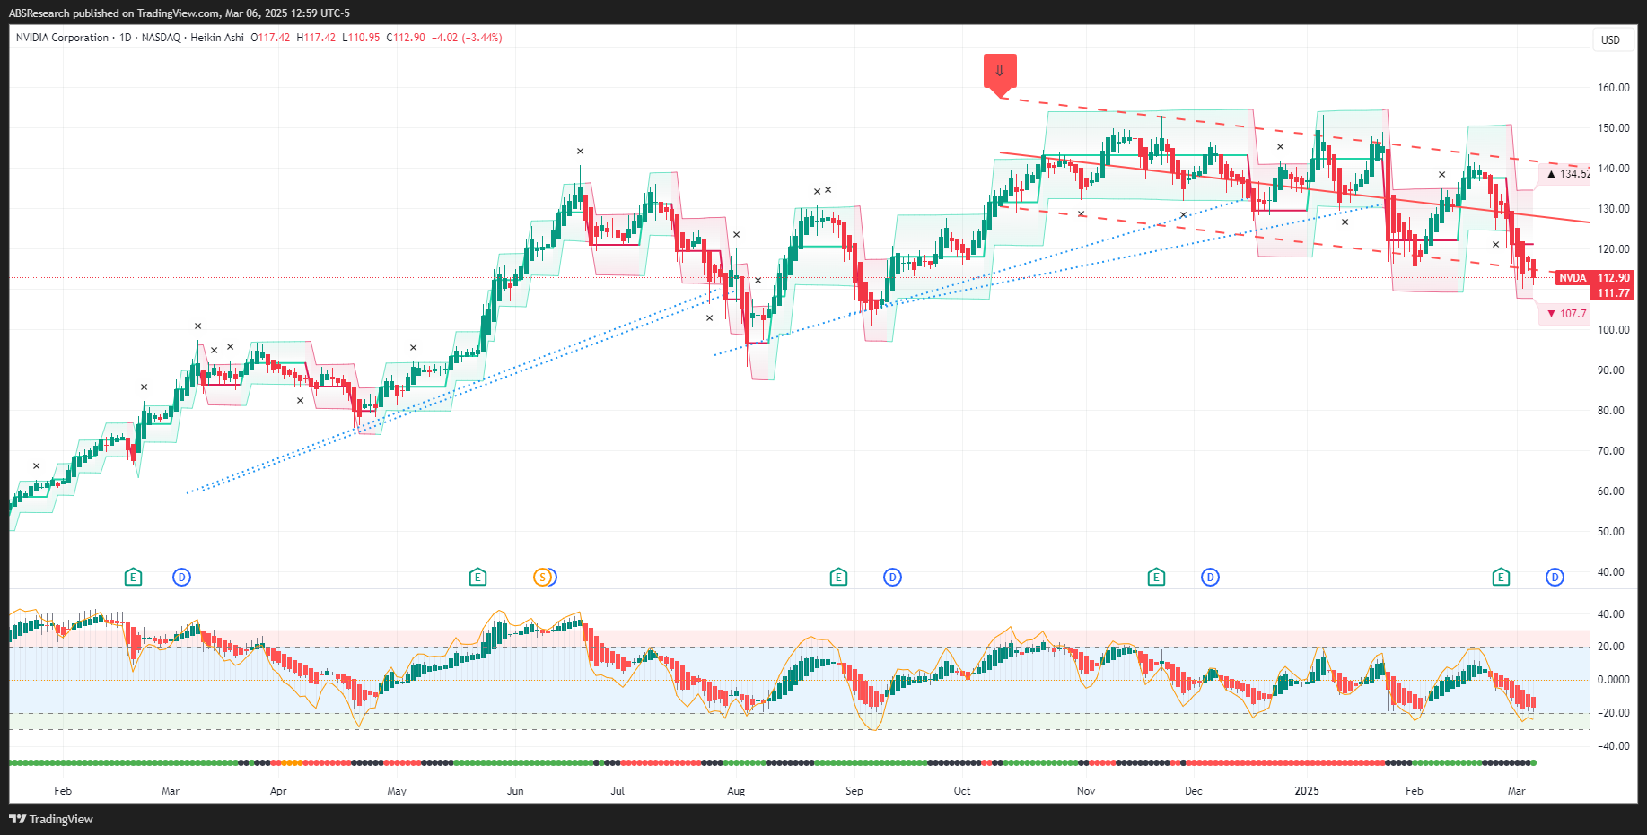Image resolution: width=1647 pixels, height=835 pixels.
Task: Click the dividend D marker in early December 2024
Action: (x=1210, y=577)
